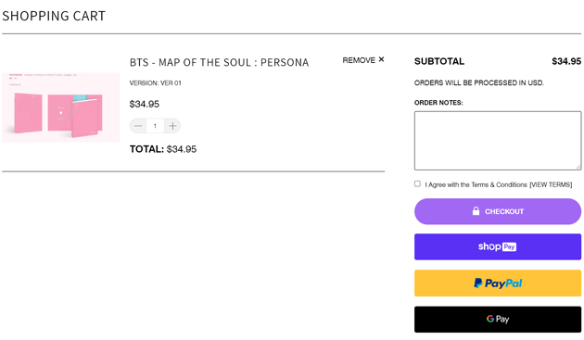Click the SHOPPING CART heading
The image size is (584, 340).
[54, 16]
